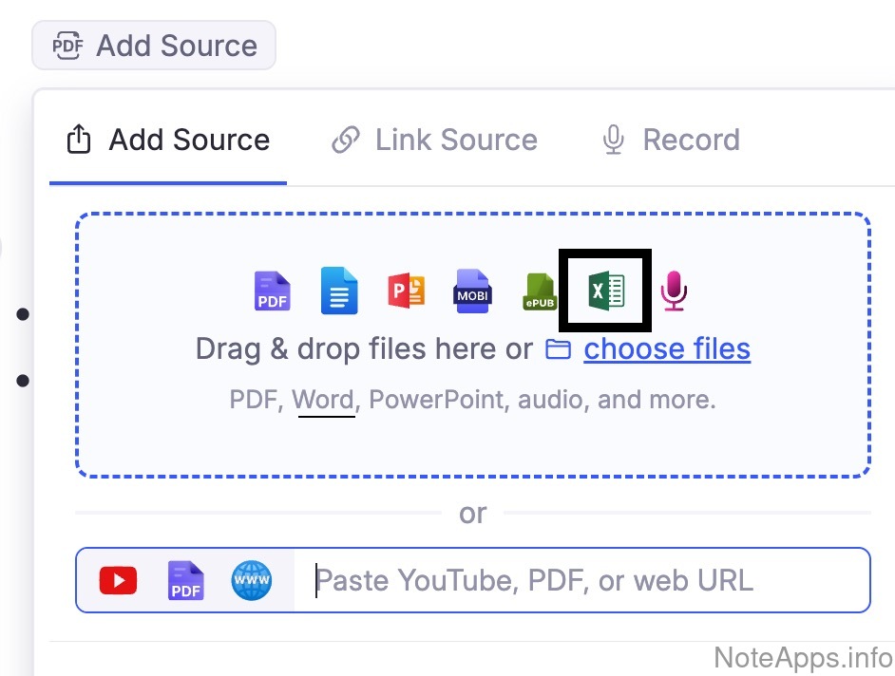Screen dimensions: 895x676
Task: Click the Drag & drop files here text
Action: pyautogui.click(x=363, y=349)
